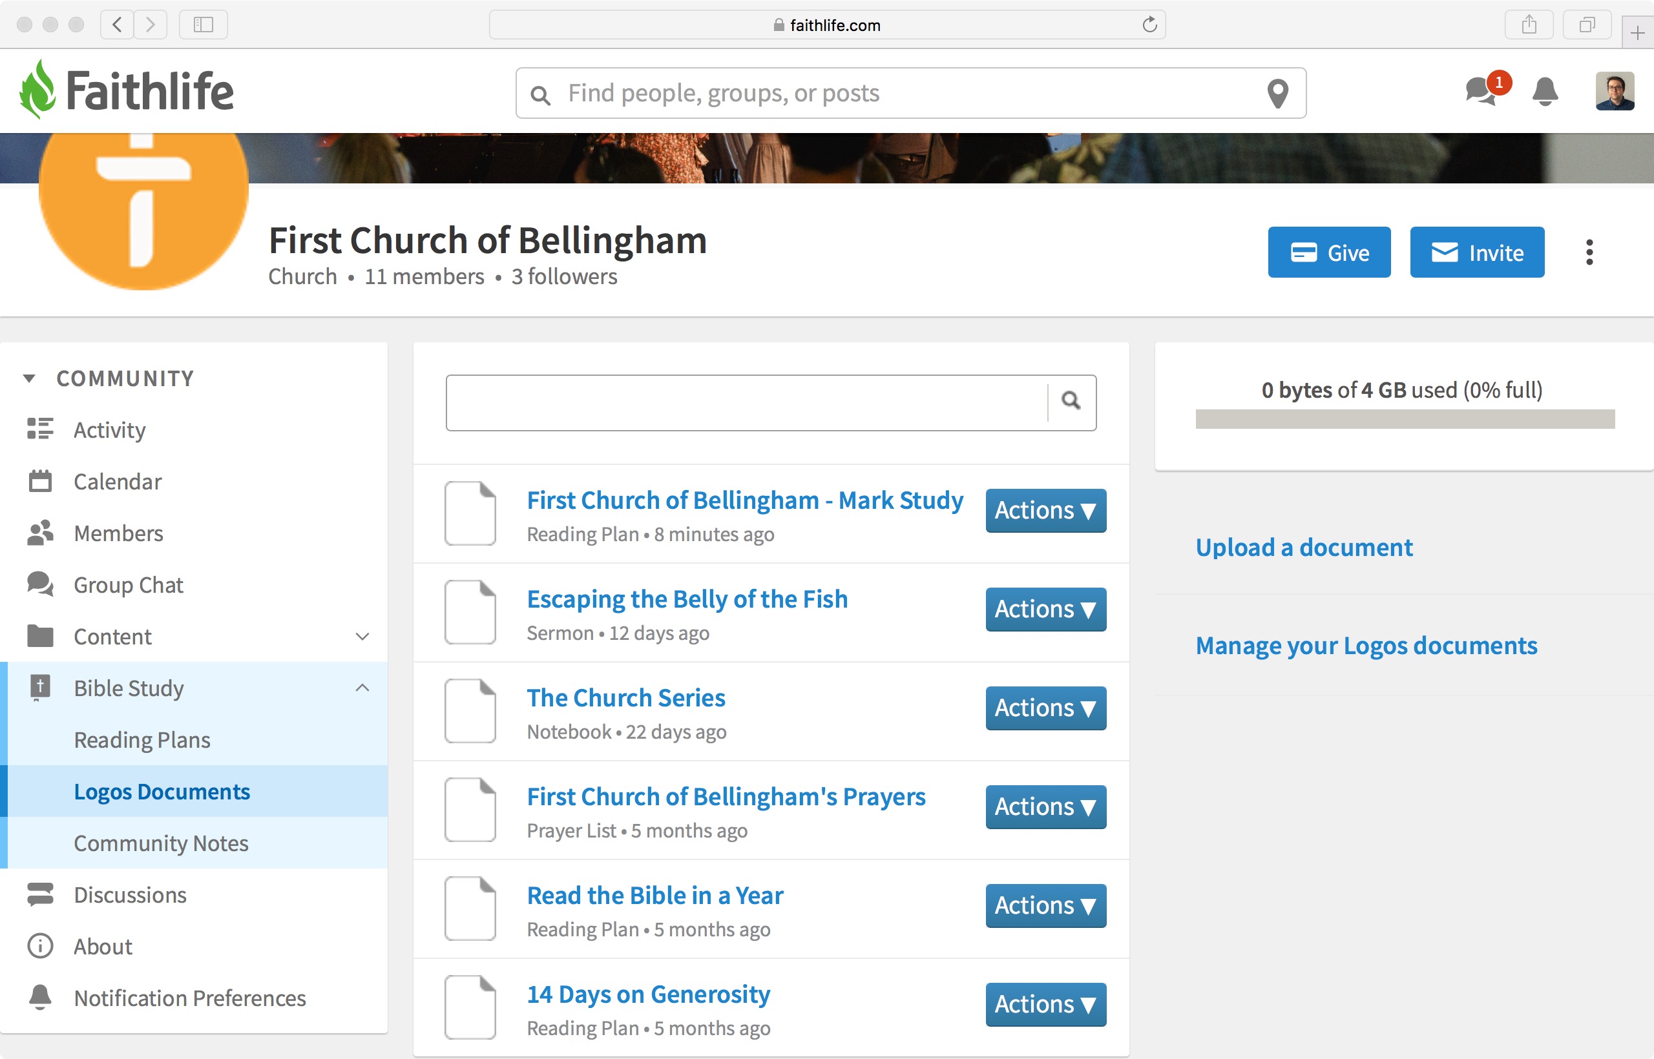The height and width of the screenshot is (1059, 1654).
Task: Collapse the COMMUNITY section triangle
Action: click(x=29, y=378)
